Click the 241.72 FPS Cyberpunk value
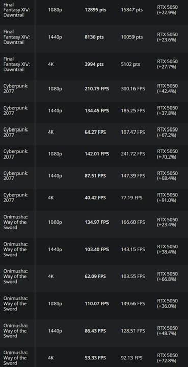 pos(133,154)
